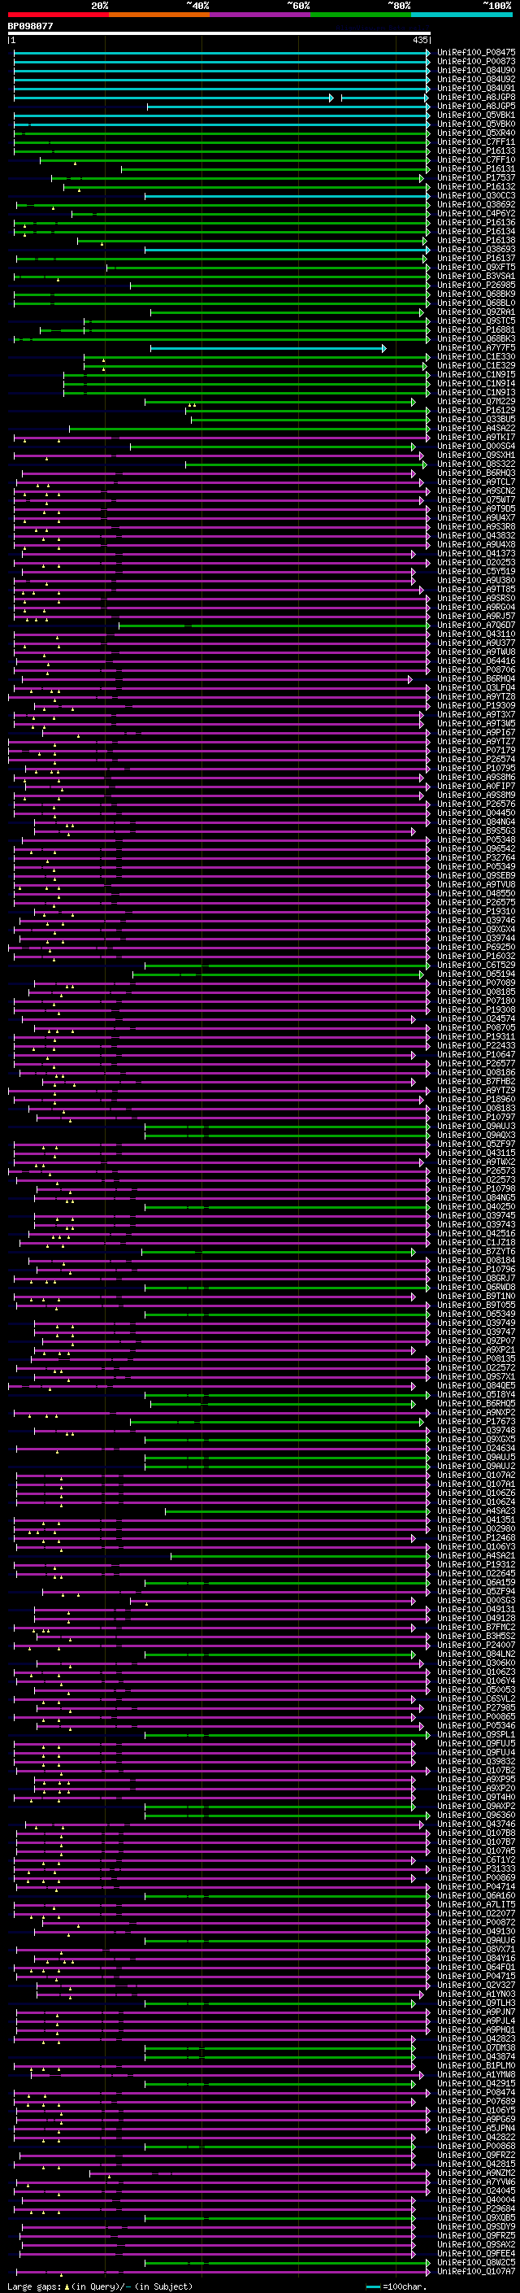Select the UniRef100_P16881 label

(x=476, y=330)
